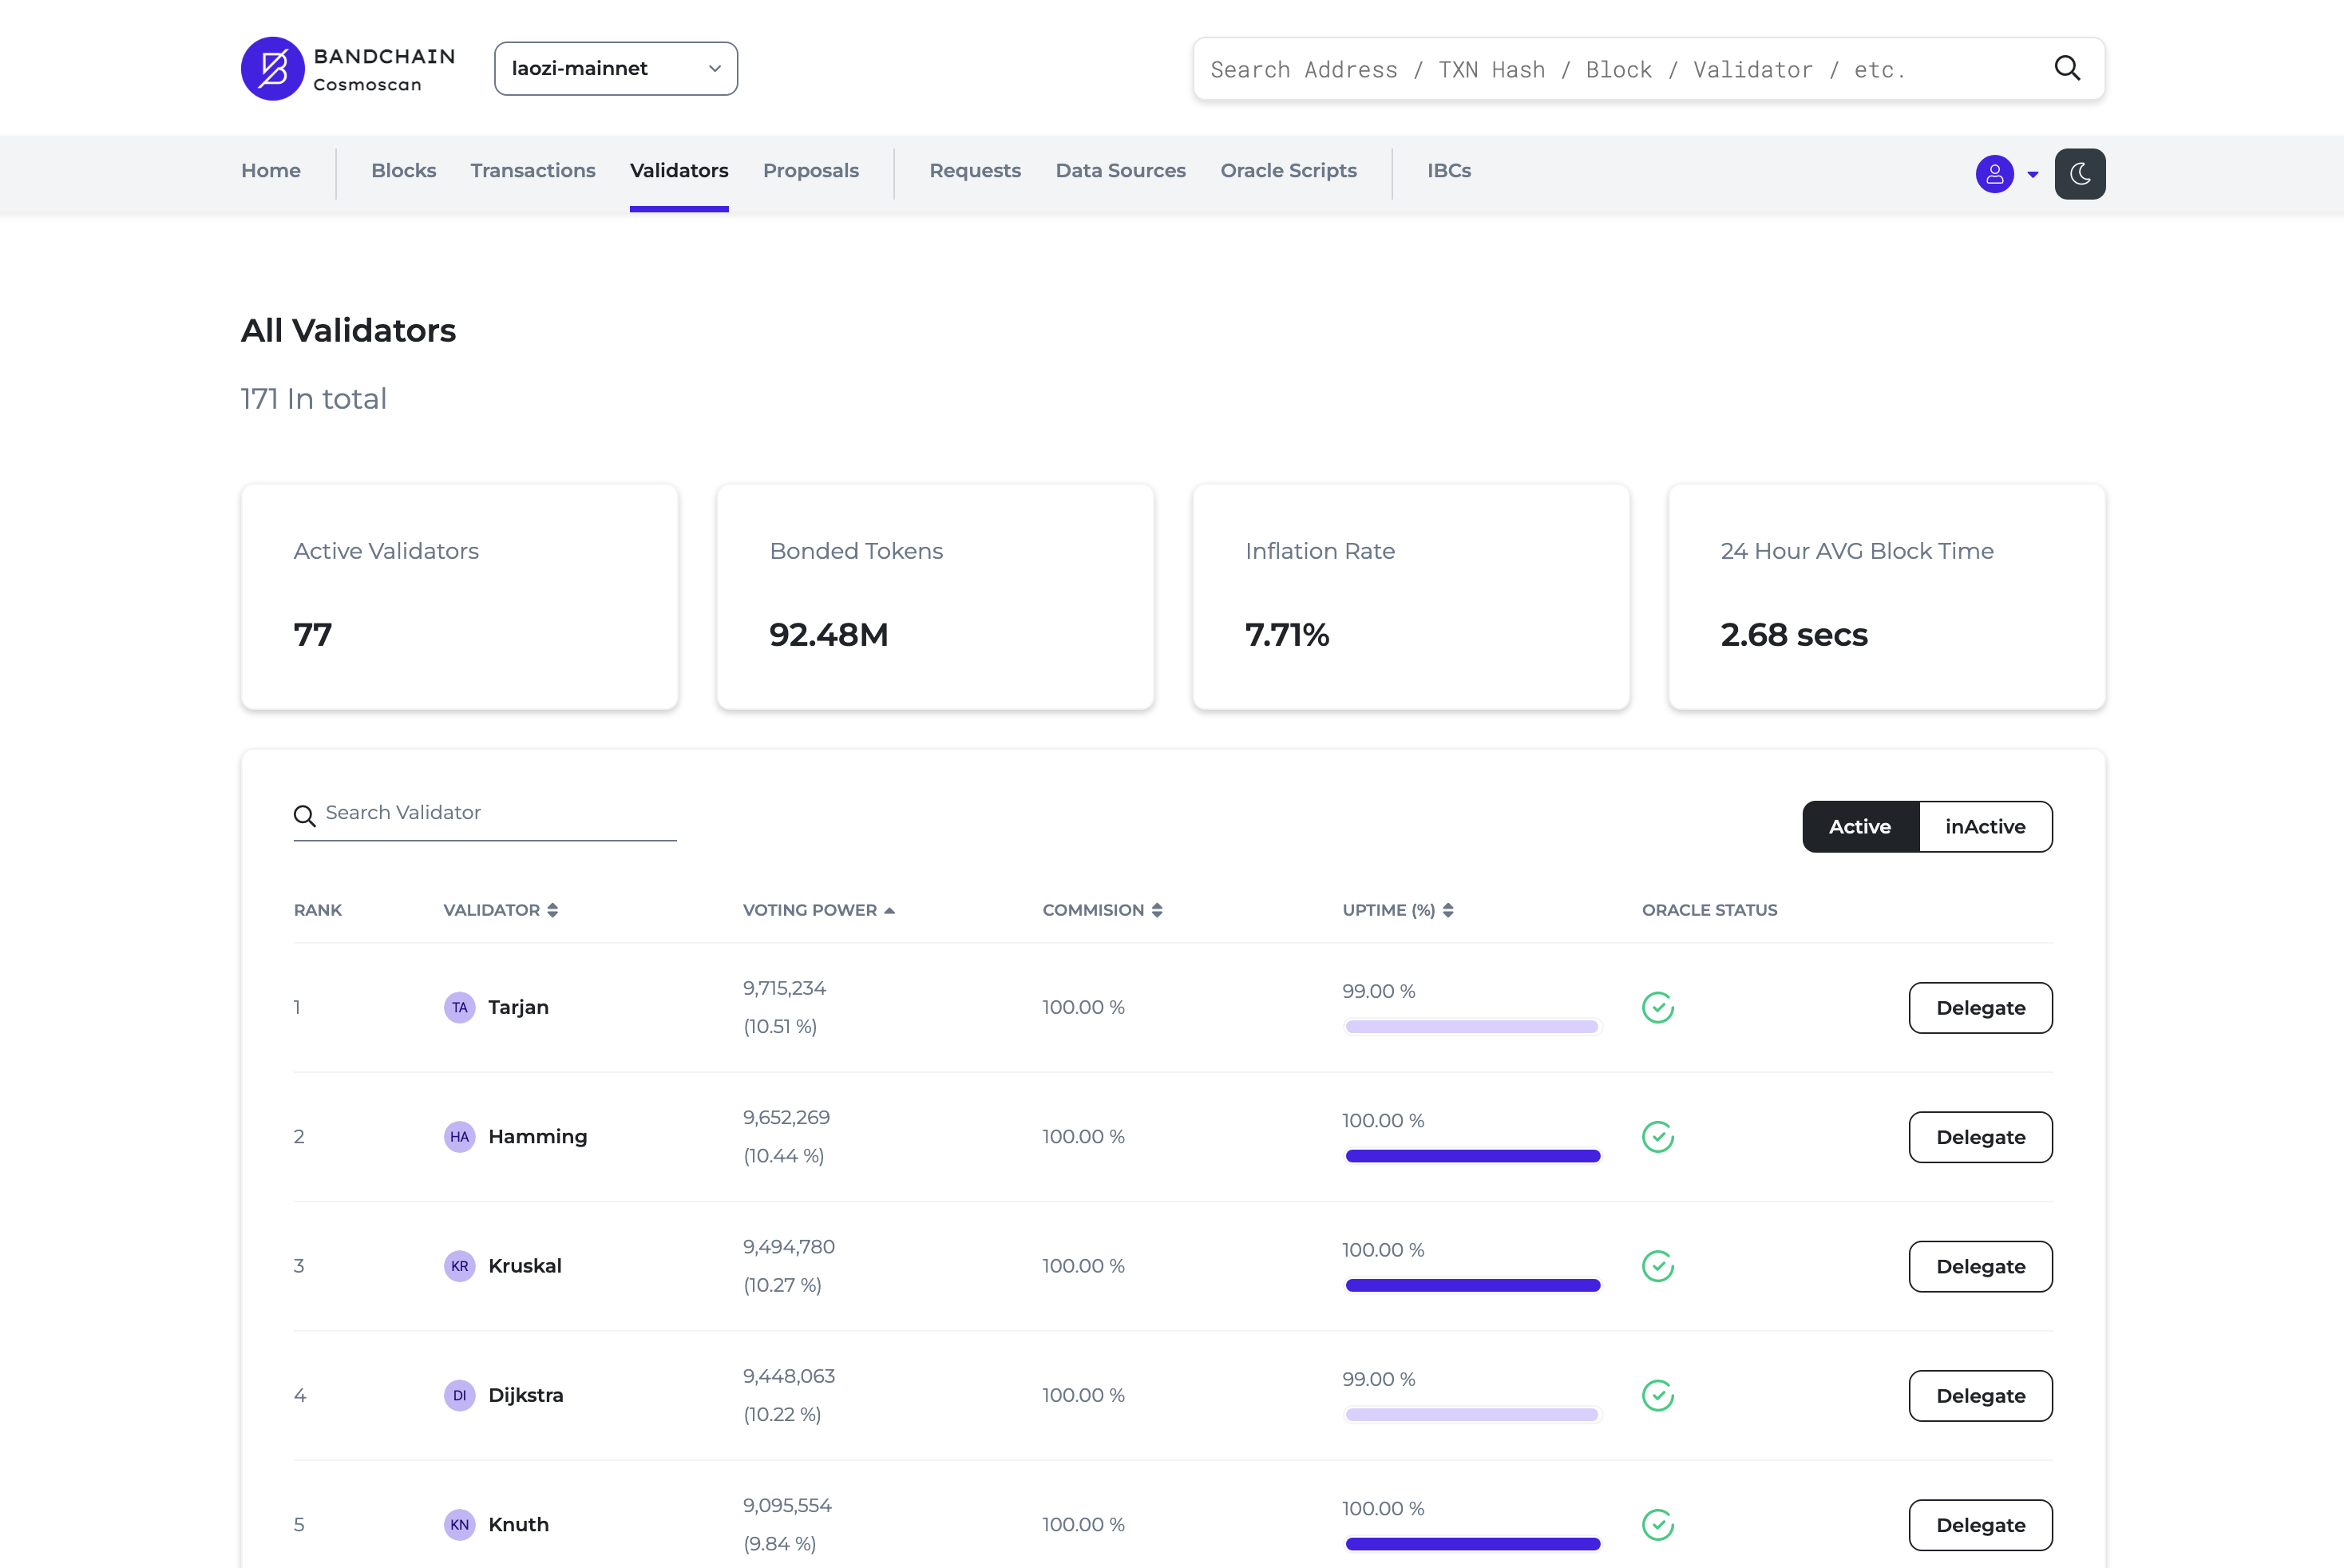Viewport: 2344px width, 1568px height.
Task: Delegate to Knuth validator
Action: coord(1980,1525)
